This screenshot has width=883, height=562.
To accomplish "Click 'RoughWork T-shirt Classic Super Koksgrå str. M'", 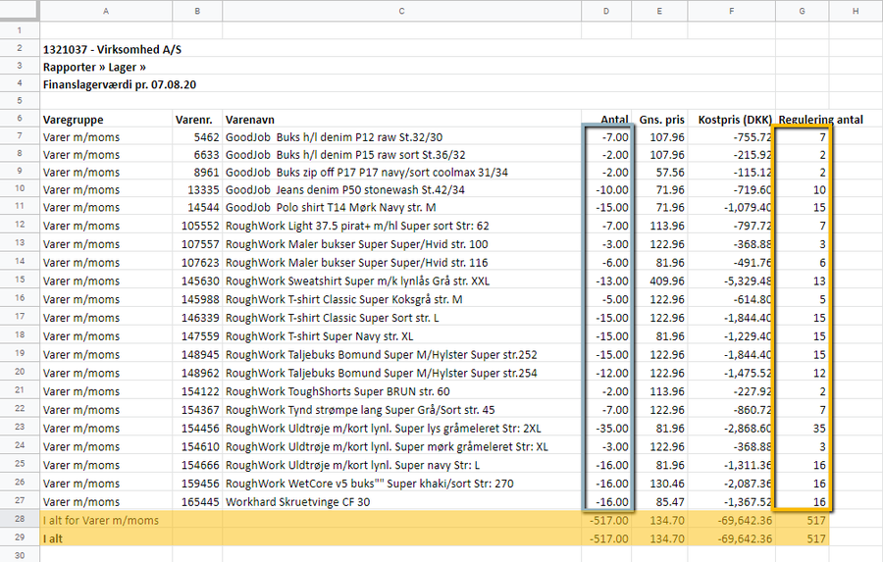I will (x=344, y=299).
